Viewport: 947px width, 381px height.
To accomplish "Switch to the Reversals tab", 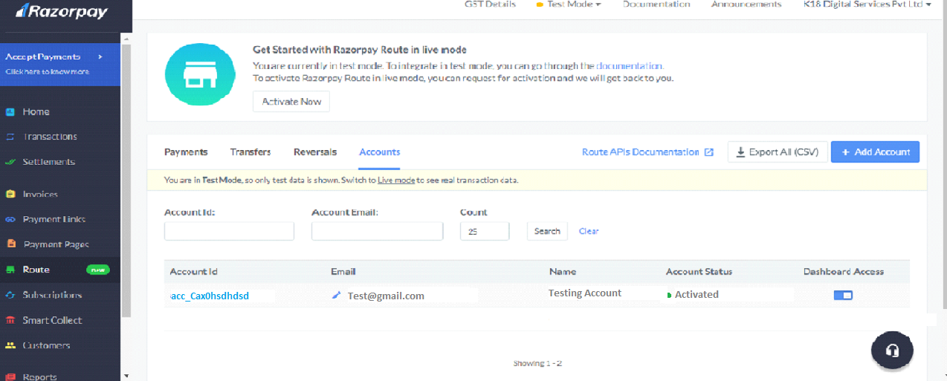I will (x=315, y=152).
